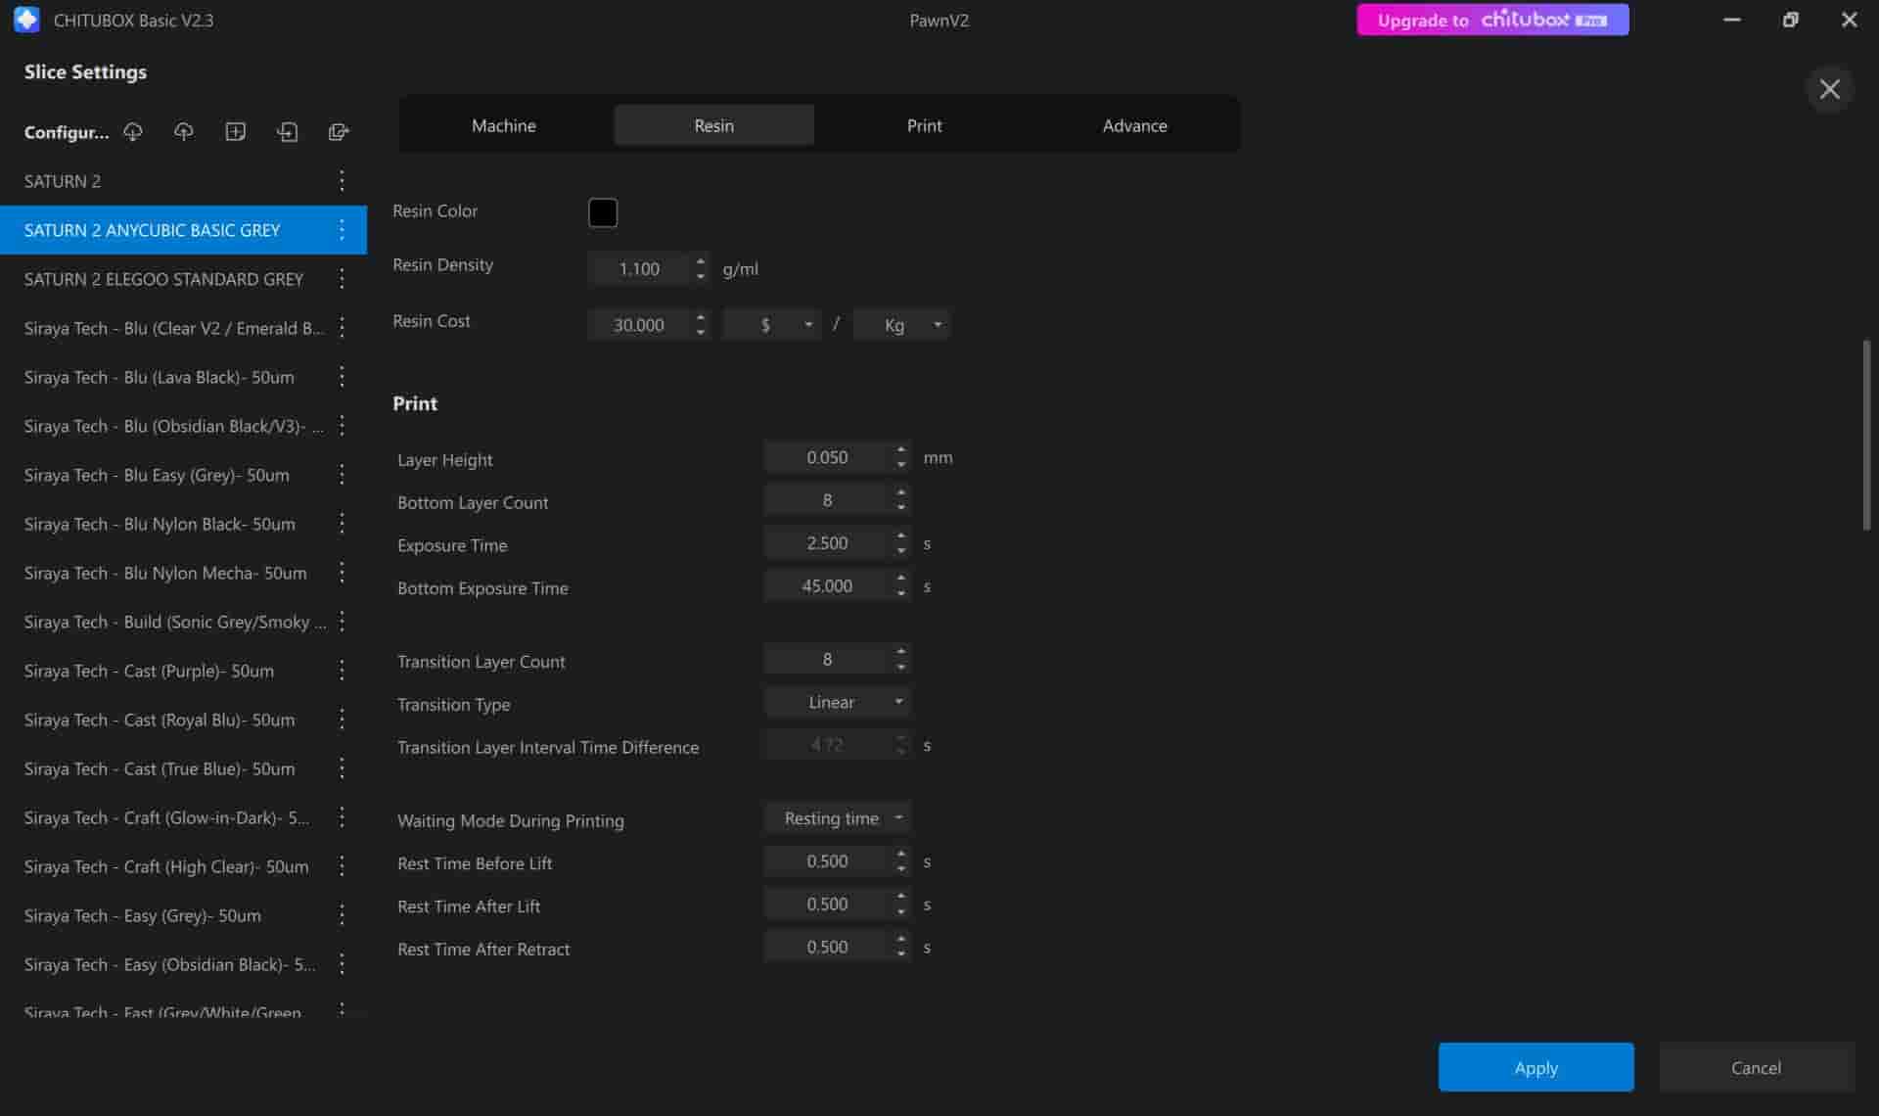Open options for Blu Easy (Grey) profile

tap(342, 475)
